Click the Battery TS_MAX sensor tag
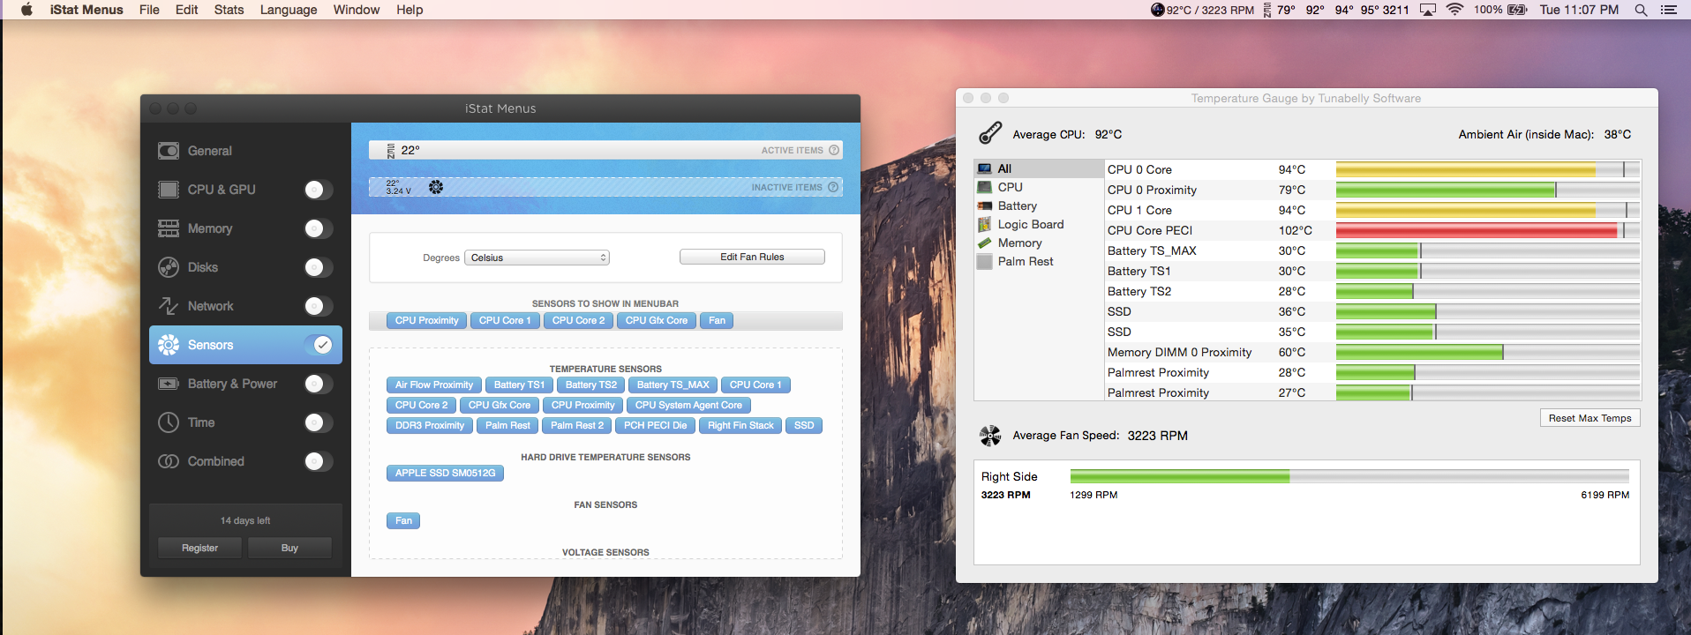This screenshot has height=635, width=1691. 673,385
